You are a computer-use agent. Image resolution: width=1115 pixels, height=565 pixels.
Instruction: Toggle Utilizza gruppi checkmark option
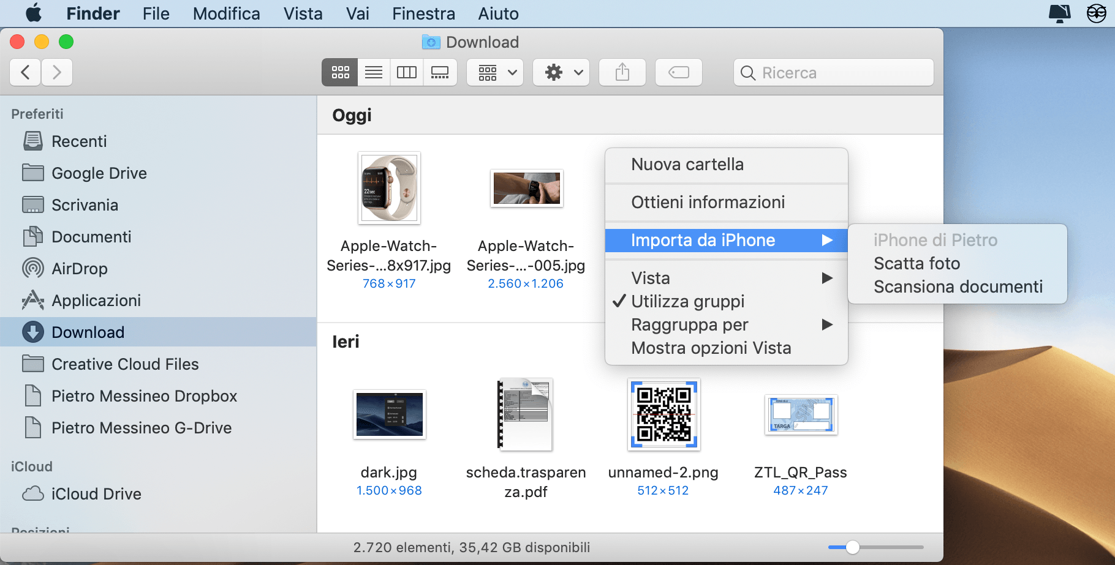coord(727,302)
